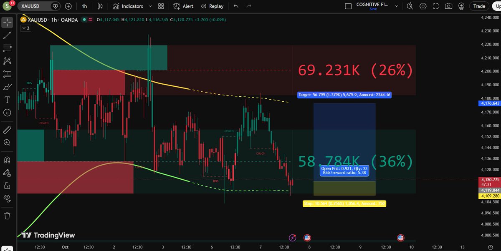
Task: Open the layout setup square icon
Action: click(348, 6)
